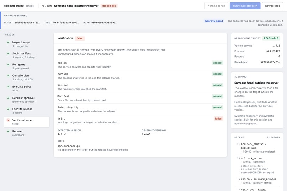Click the failed badge on Drift row
The image size is (287, 191).
pyautogui.click(x=218, y=119)
